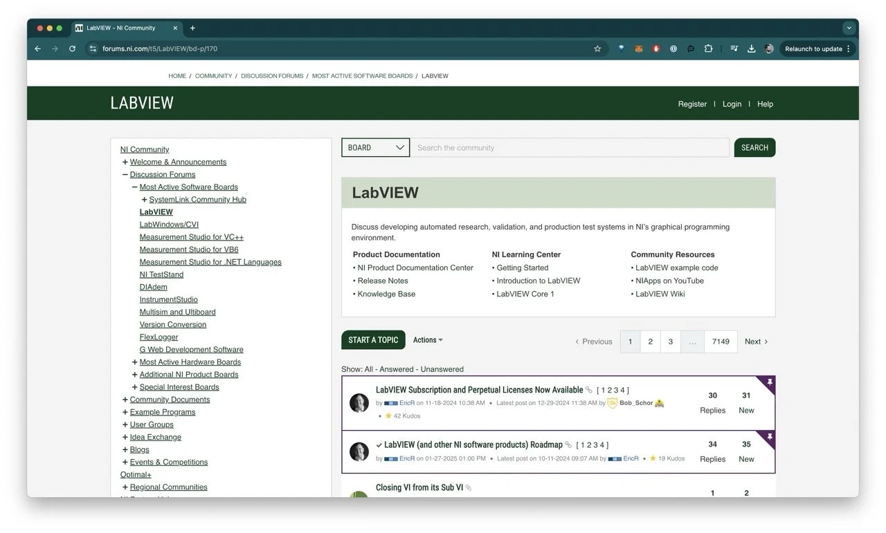886x533 pixels.
Task: Filter topics by Answered
Action: (395, 369)
